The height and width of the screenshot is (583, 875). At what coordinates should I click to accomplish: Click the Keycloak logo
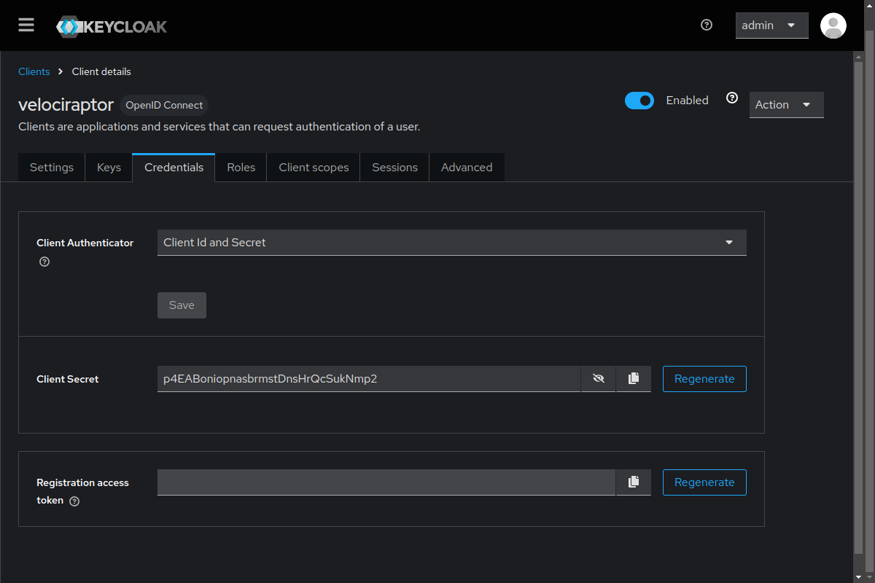pyautogui.click(x=112, y=27)
